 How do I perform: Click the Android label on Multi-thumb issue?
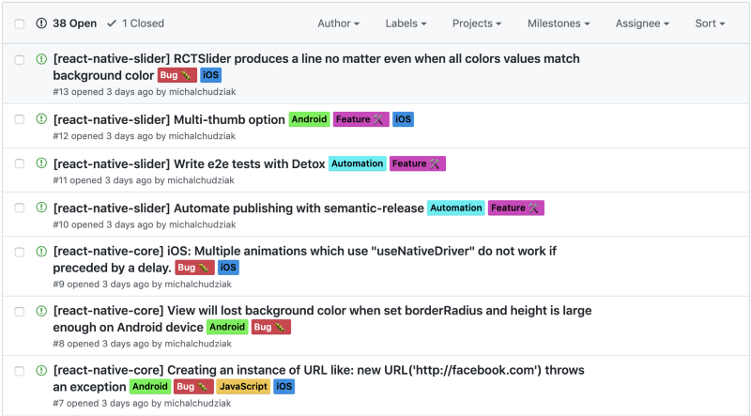310,119
